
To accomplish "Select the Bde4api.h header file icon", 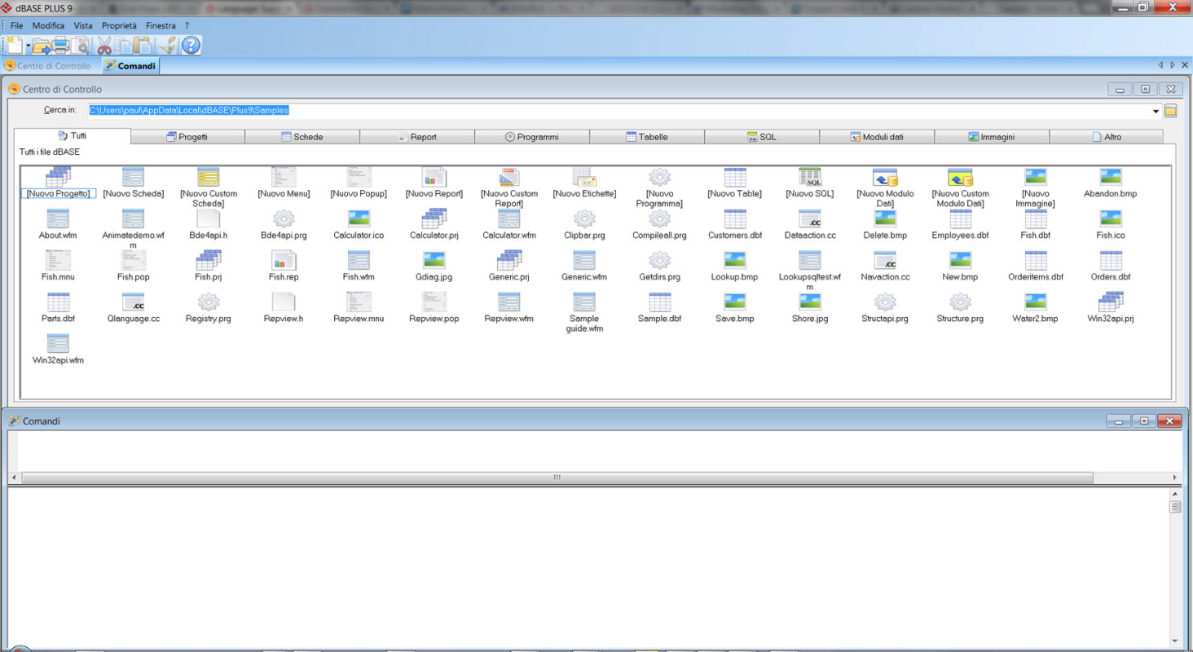I will click(209, 218).
